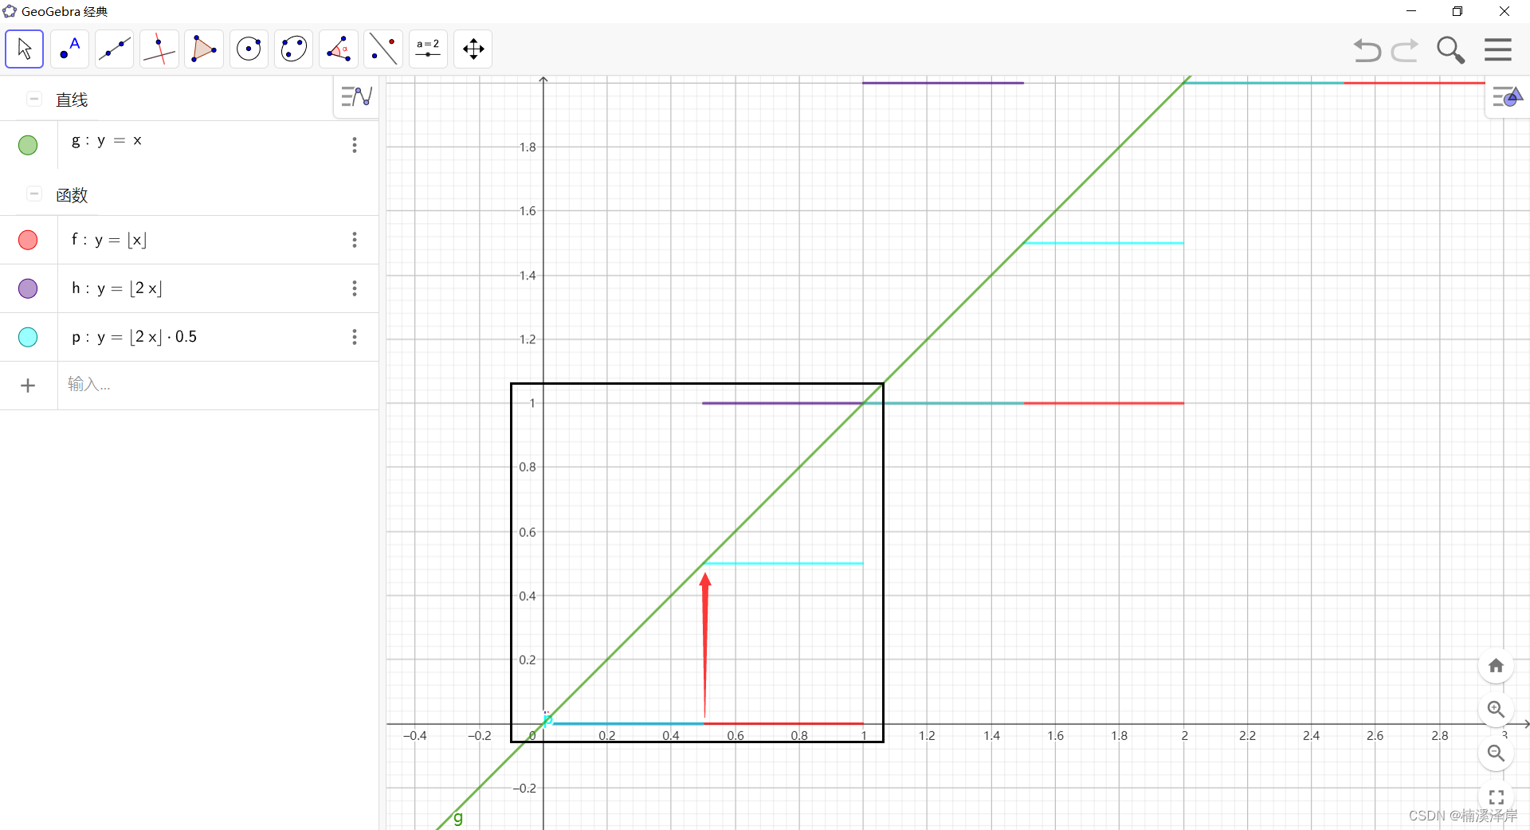Screen dimensions: 1530x830
Task: Select the expression h: y = ⌊2x⌋
Action: pos(117,288)
